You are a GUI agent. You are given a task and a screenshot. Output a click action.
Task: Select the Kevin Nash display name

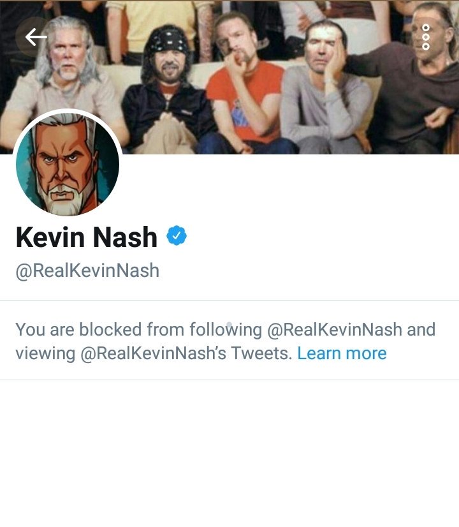87,237
